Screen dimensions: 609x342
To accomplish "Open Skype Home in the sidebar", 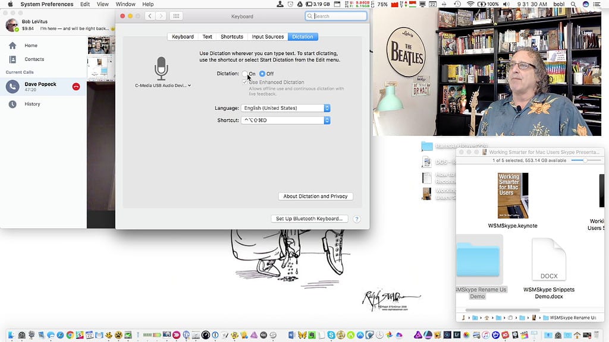I will (x=30, y=46).
